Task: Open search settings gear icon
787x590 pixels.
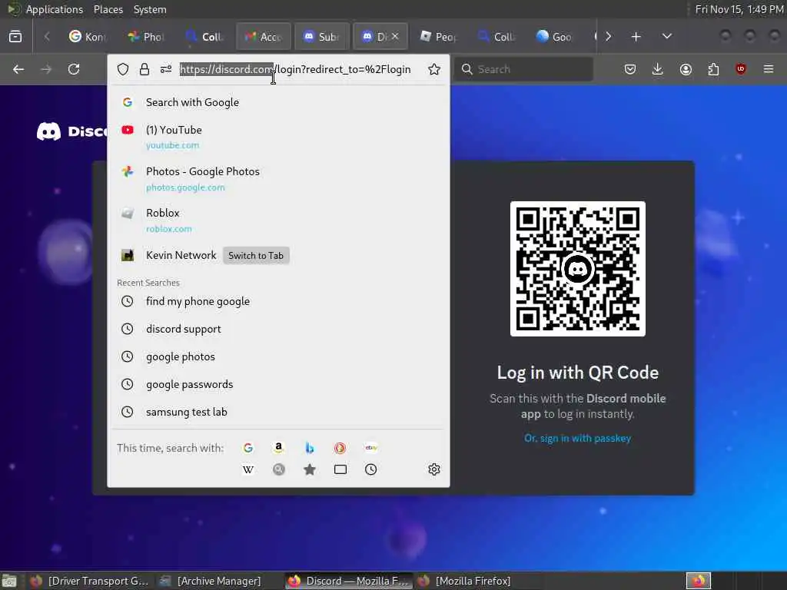Action: 434,469
